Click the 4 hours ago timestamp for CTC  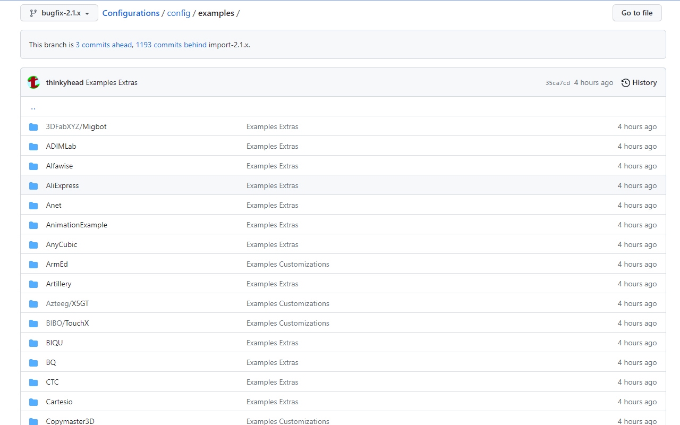pos(637,382)
